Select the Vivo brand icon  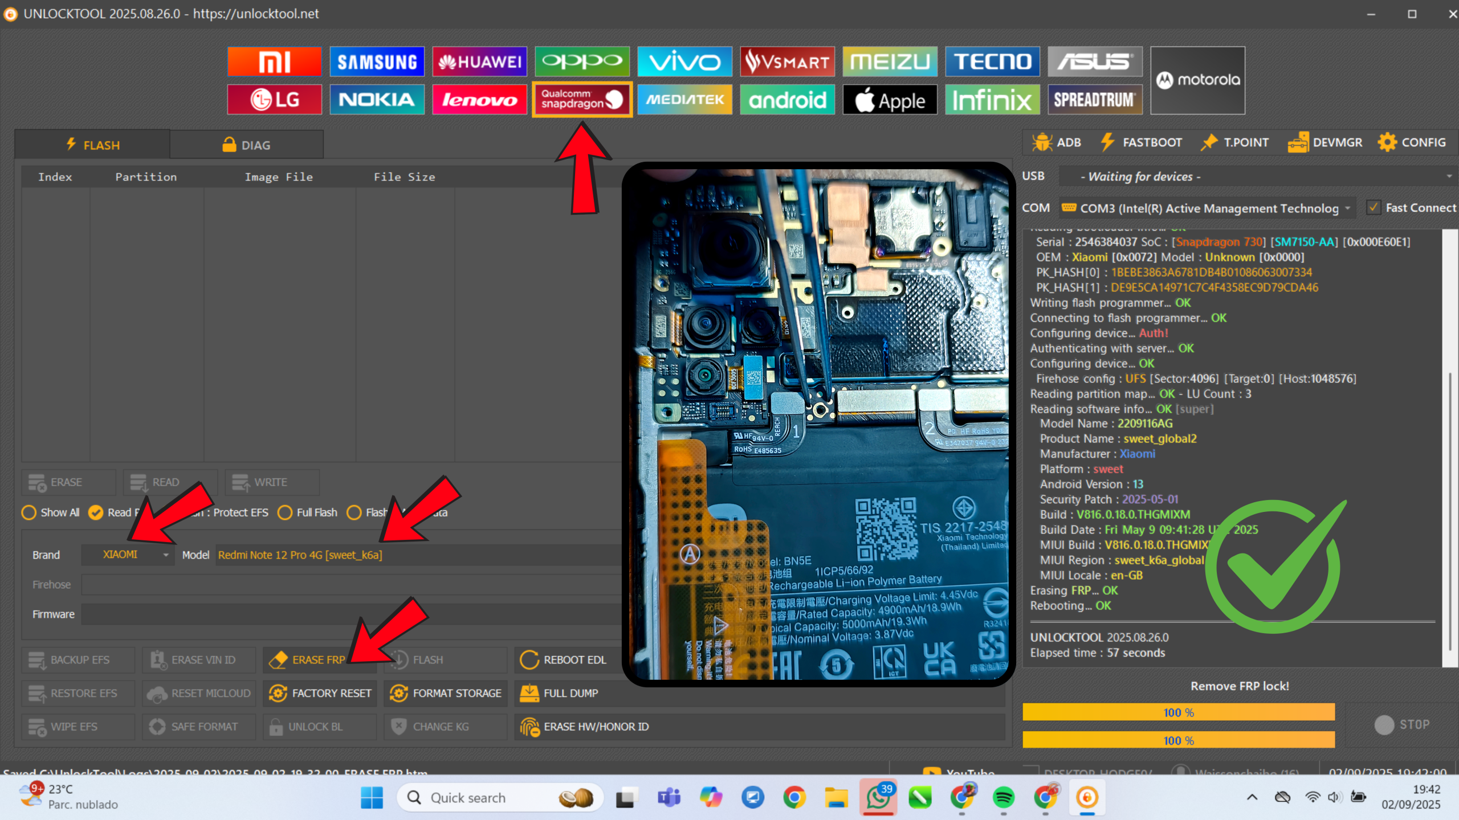[684, 61]
